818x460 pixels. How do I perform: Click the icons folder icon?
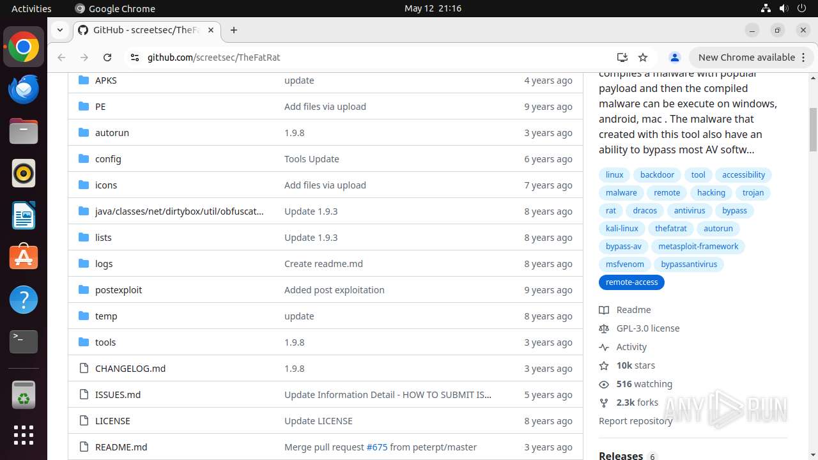coord(83,185)
